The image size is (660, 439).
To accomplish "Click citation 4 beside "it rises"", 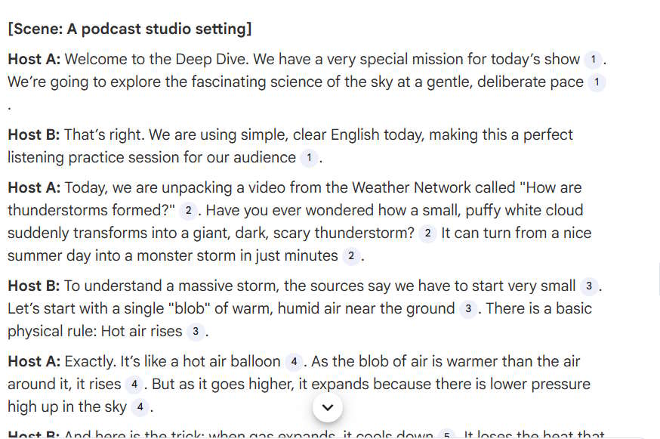I will pyautogui.click(x=133, y=384).
